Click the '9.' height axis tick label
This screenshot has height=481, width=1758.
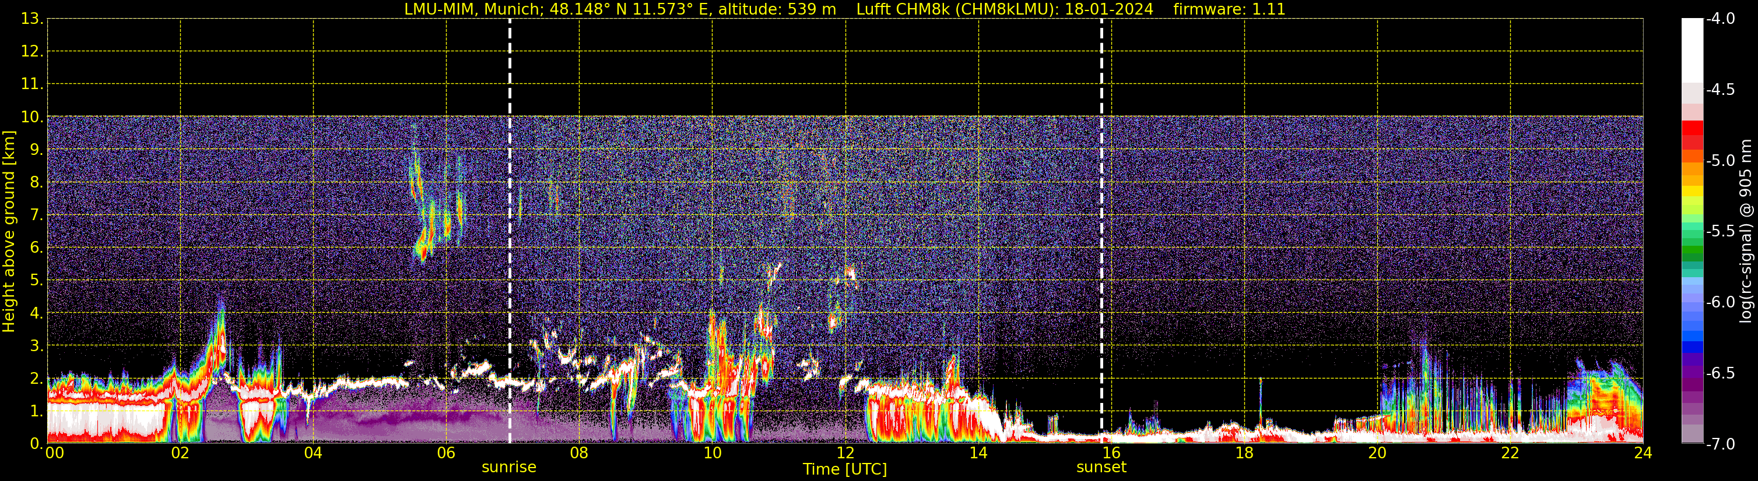[37, 149]
